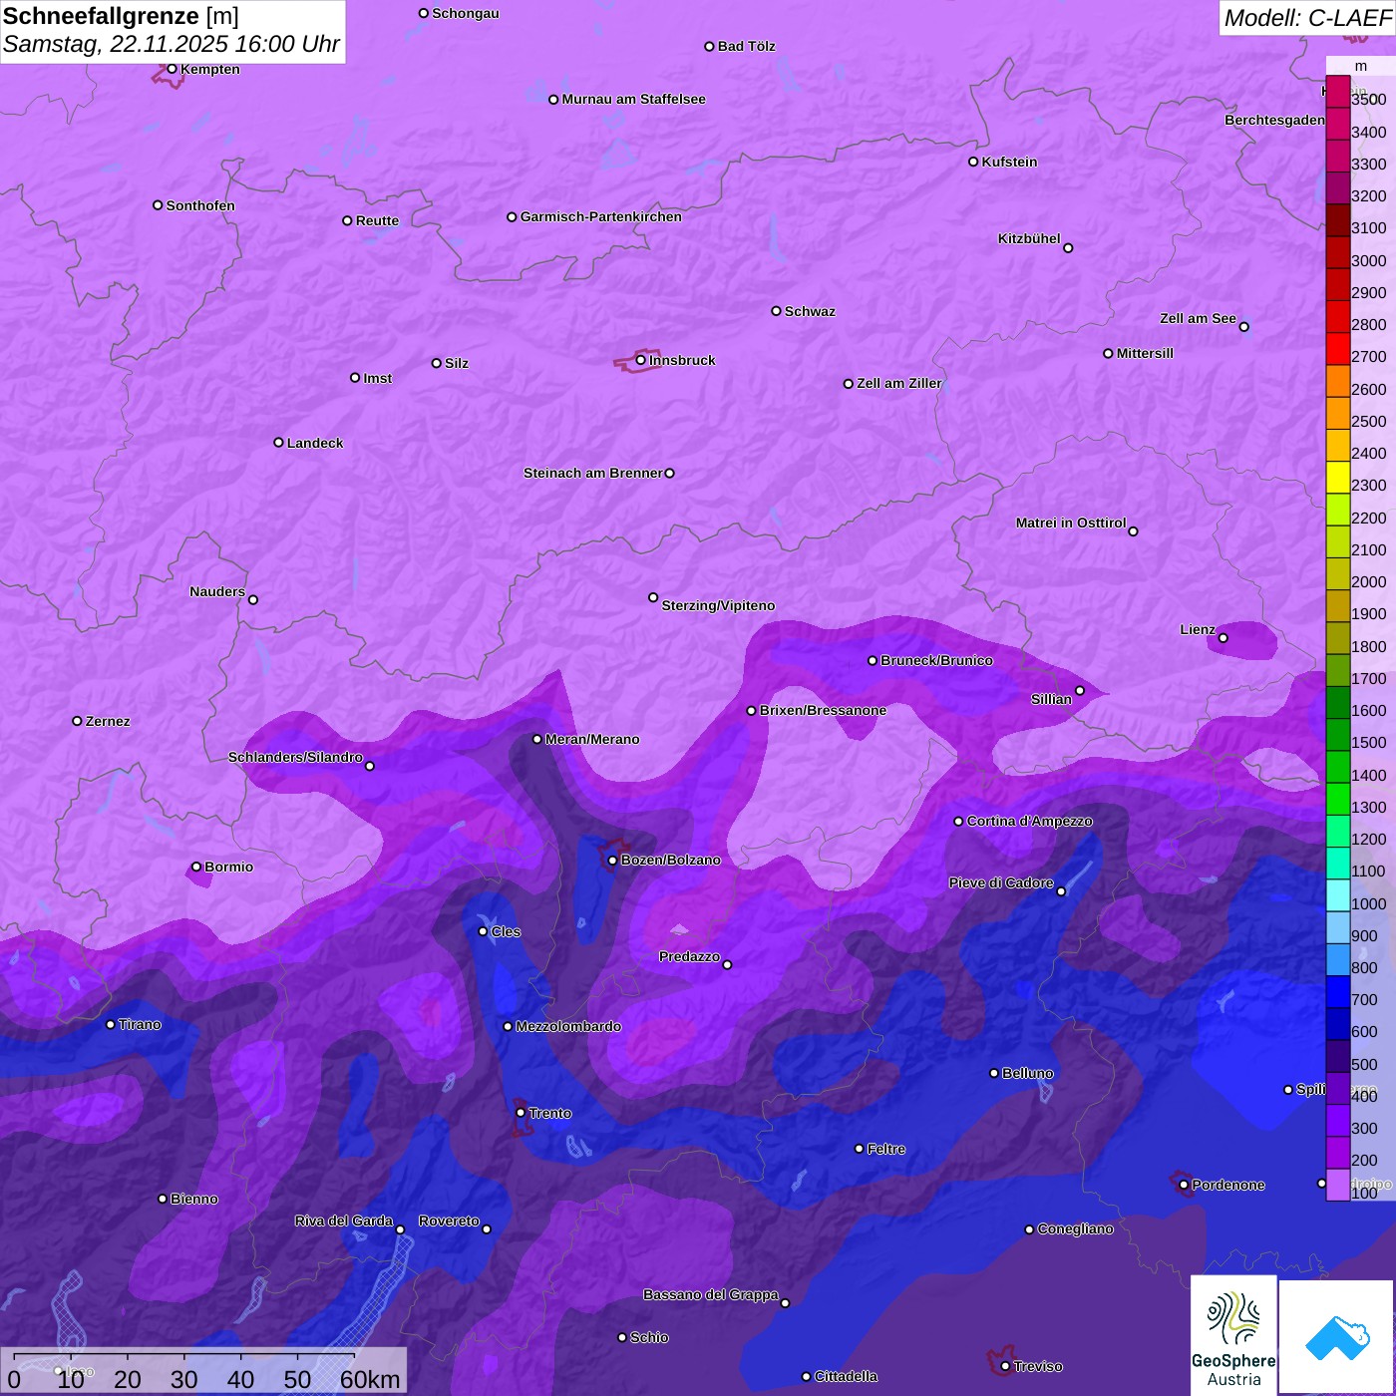Click the '60km' scale bar label
The height and width of the screenshot is (1396, 1396).
tap(370, 1379)
